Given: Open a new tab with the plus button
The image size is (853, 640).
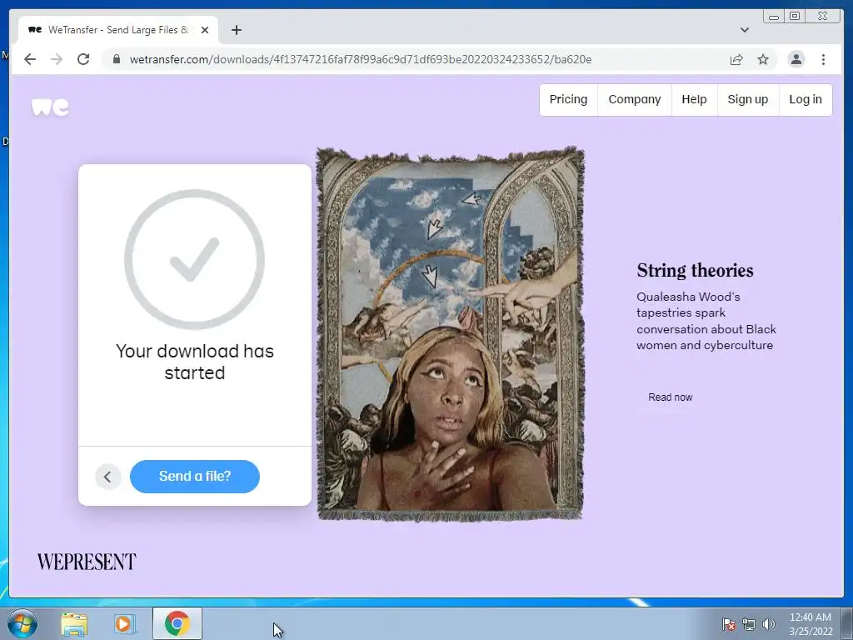Looking at the screenshot, I should (x=236, y=30).
